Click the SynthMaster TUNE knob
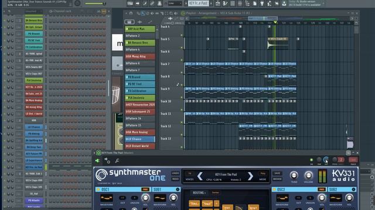 click(294, 176)
